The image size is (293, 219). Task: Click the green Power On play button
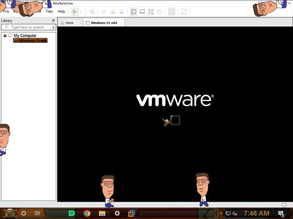click(x=75, y=12)
